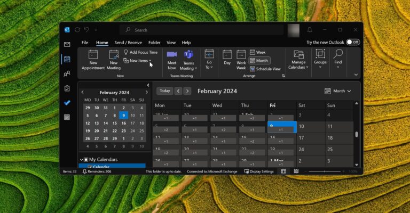Open Mail from the left sidebar
410x213 pixels.
67,45
